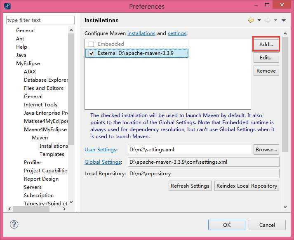Select MyEclipse in the preferences tree
294x240 pixels.
(x=28, y=64)
